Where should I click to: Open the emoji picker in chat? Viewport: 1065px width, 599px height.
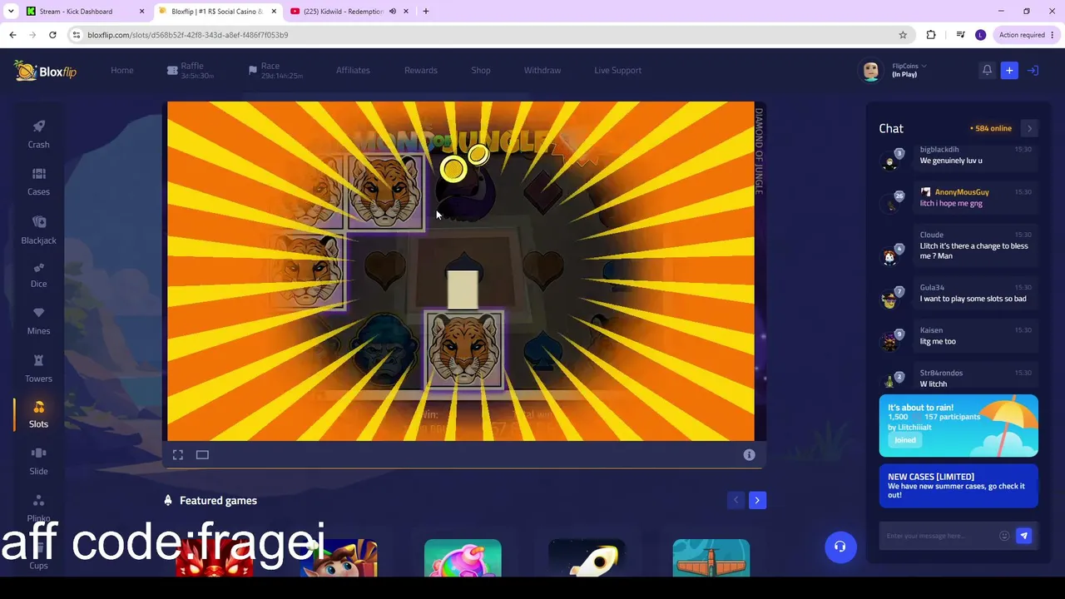click(1004, 536)
